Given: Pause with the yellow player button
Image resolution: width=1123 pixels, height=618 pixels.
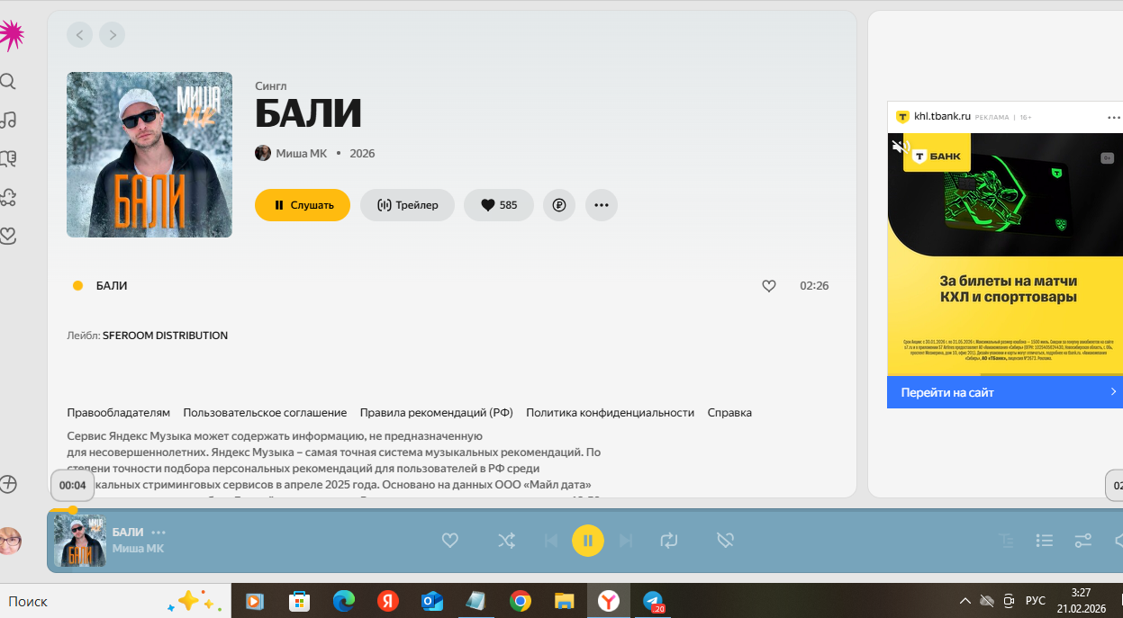Looking at the screenshot, I should [588, 541].
